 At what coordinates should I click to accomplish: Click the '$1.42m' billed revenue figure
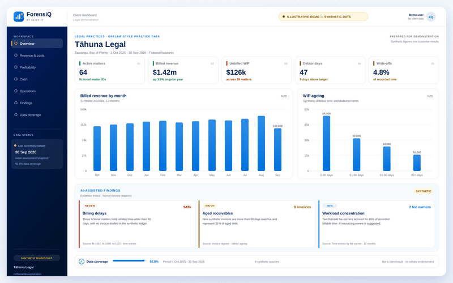[x=165, y=72]
